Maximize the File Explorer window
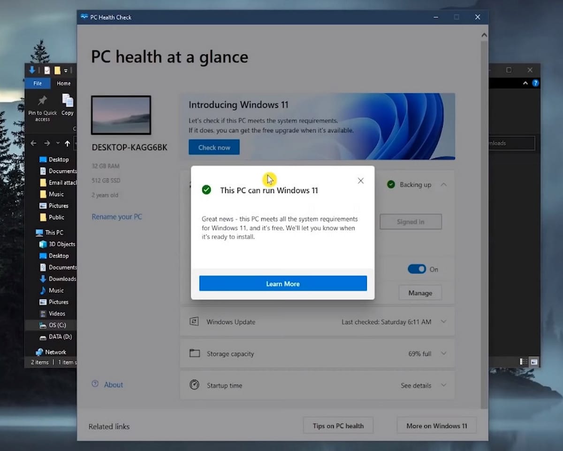The height and width of the screenshot is (451, 563). coord(509,70)
